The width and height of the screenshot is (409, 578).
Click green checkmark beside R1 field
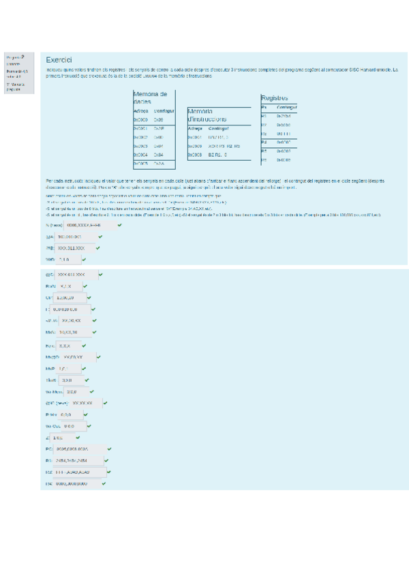point(106,460)
